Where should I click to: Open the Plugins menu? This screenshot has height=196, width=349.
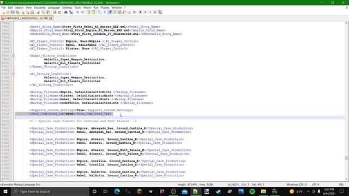[105, 8]
